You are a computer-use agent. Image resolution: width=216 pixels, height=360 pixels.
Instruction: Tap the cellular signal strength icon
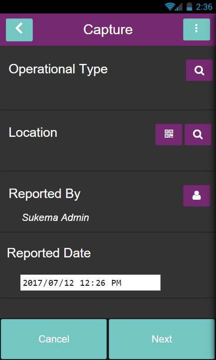click(179, 7)
